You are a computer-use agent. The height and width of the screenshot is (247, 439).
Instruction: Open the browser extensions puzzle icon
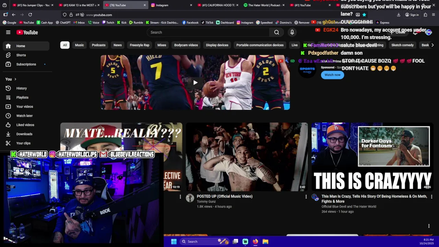point(425,15)
